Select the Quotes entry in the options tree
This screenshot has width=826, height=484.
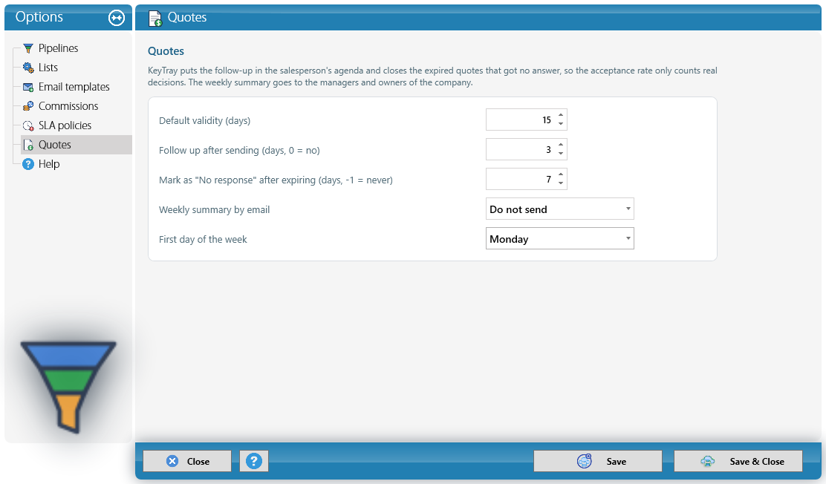click(x=77, y=145)
